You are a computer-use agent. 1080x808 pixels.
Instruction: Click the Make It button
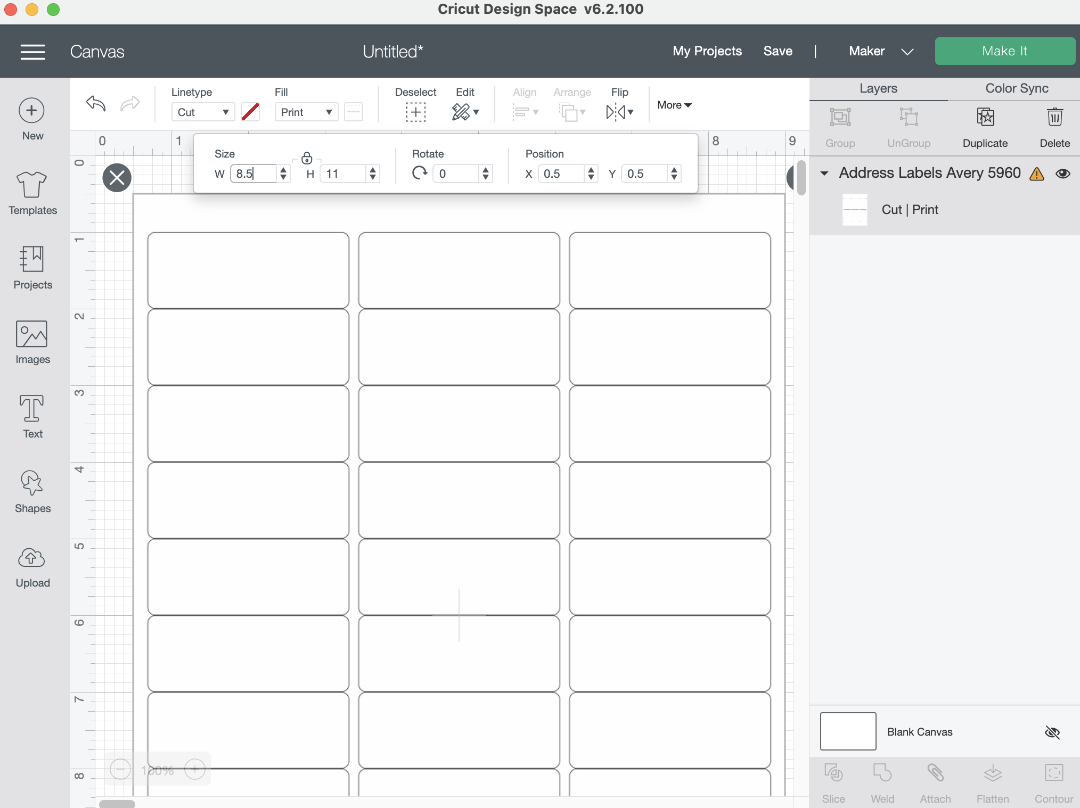[x=1005, y=50]
